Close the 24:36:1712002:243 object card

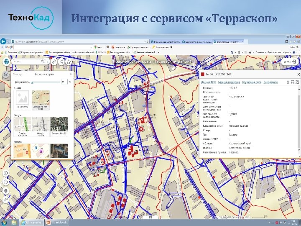pyautogui.click(x=298, y=74)
